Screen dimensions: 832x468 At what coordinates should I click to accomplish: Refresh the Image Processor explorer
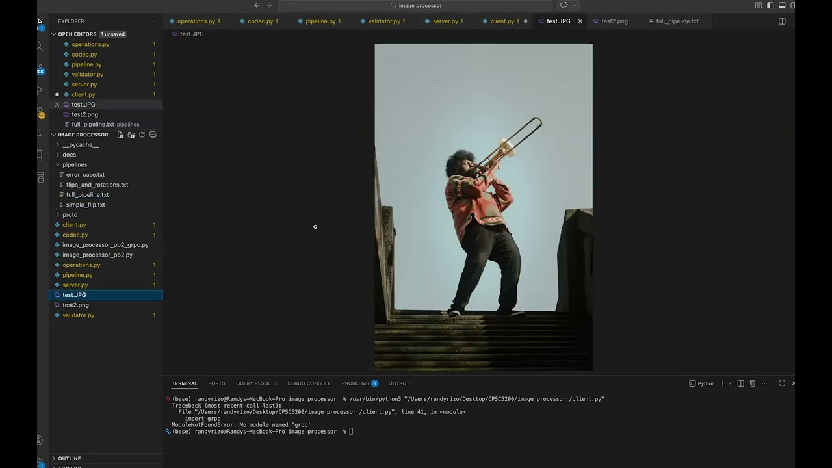coord(142,135)
